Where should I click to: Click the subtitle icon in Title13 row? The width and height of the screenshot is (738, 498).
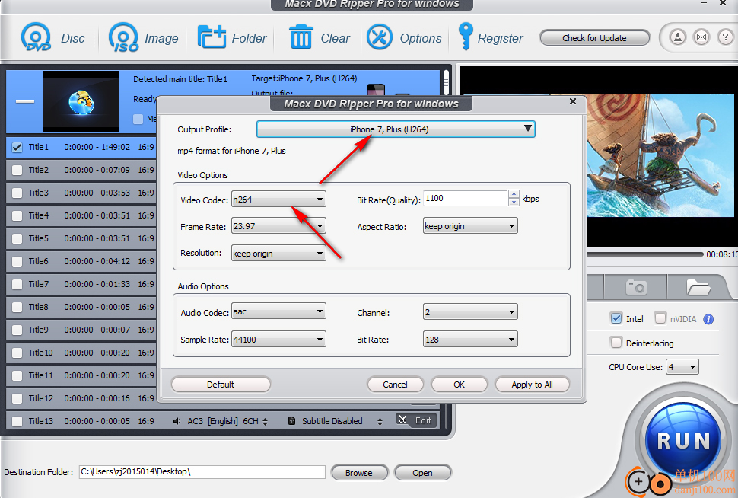pyautogui.click(x=292, y=421)
